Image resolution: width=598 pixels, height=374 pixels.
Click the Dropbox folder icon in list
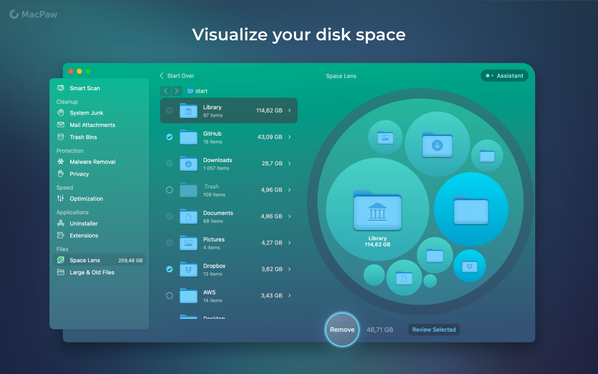(189, 269)
